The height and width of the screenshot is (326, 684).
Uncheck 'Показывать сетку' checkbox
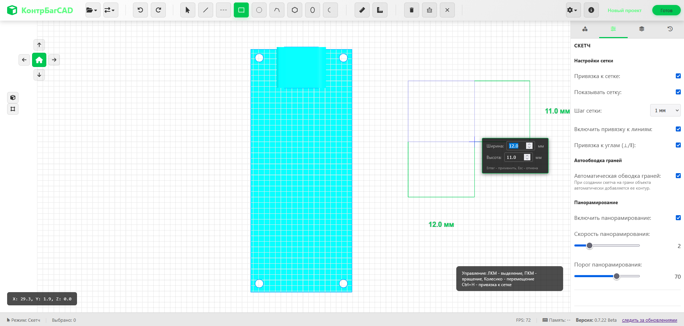(x=678, y=92)
